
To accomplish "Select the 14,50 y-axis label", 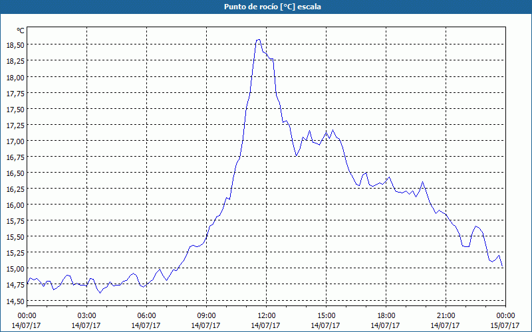I will point(15,301).
